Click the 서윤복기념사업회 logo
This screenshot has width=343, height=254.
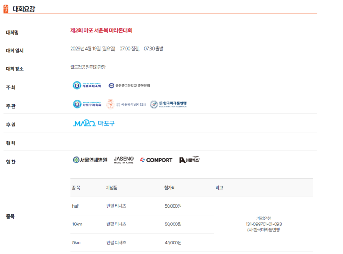point(126,104)
